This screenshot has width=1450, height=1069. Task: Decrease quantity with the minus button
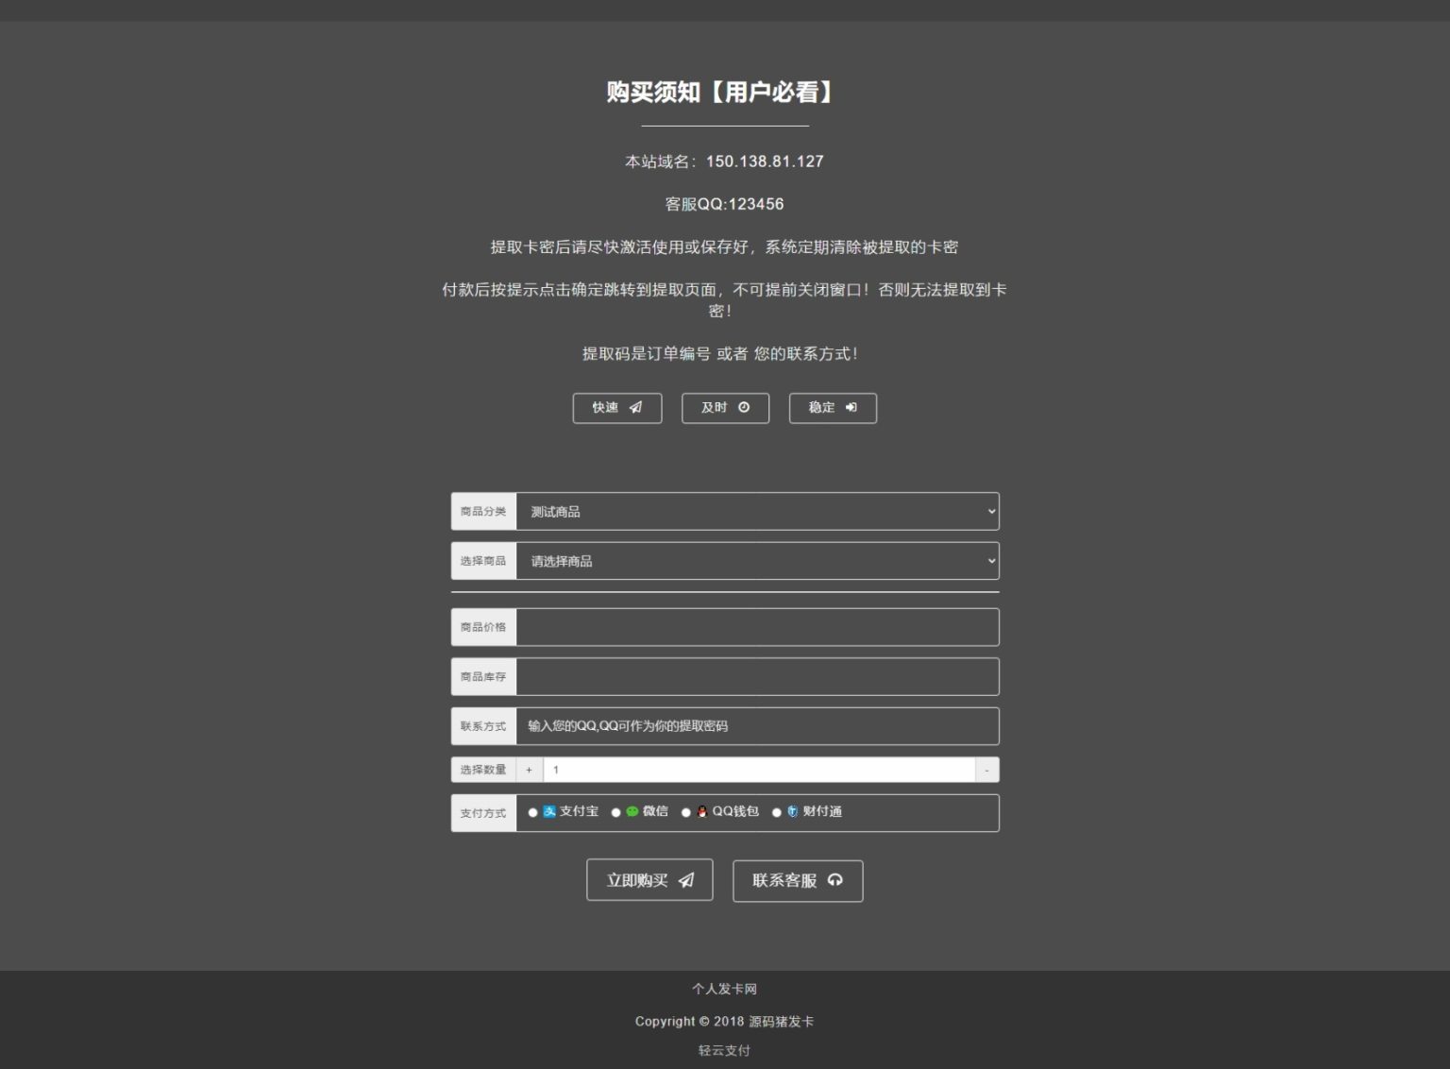point(986,771)
